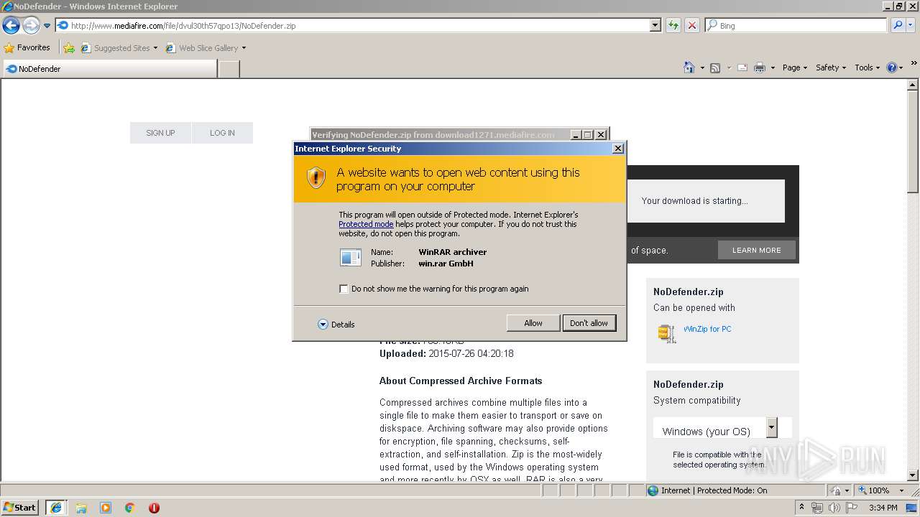Open the recent pages dropdown arrow
The height and width of the screenshot is (517, 920).
coord(47,26)
